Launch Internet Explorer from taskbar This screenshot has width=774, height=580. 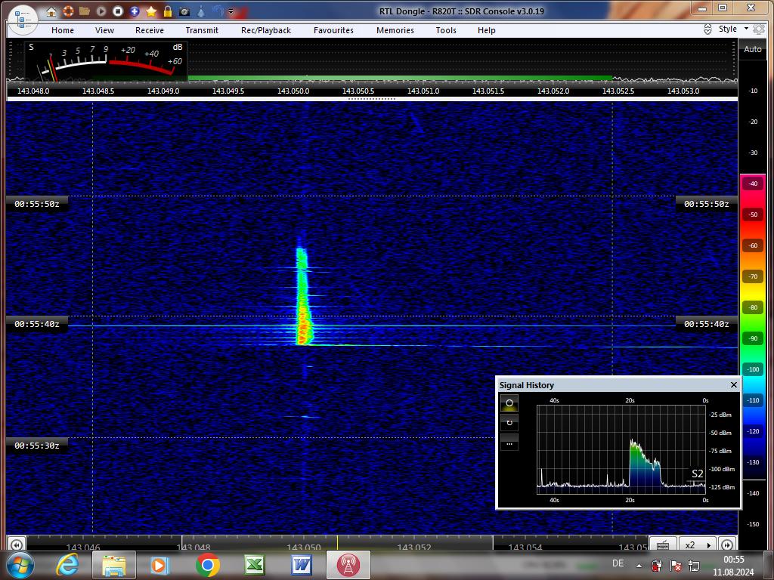coord(67,565)
